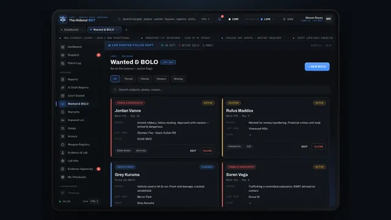Open Dispatch from the sidebar menu
Viewport: 391px width, 220px height.
80,55
